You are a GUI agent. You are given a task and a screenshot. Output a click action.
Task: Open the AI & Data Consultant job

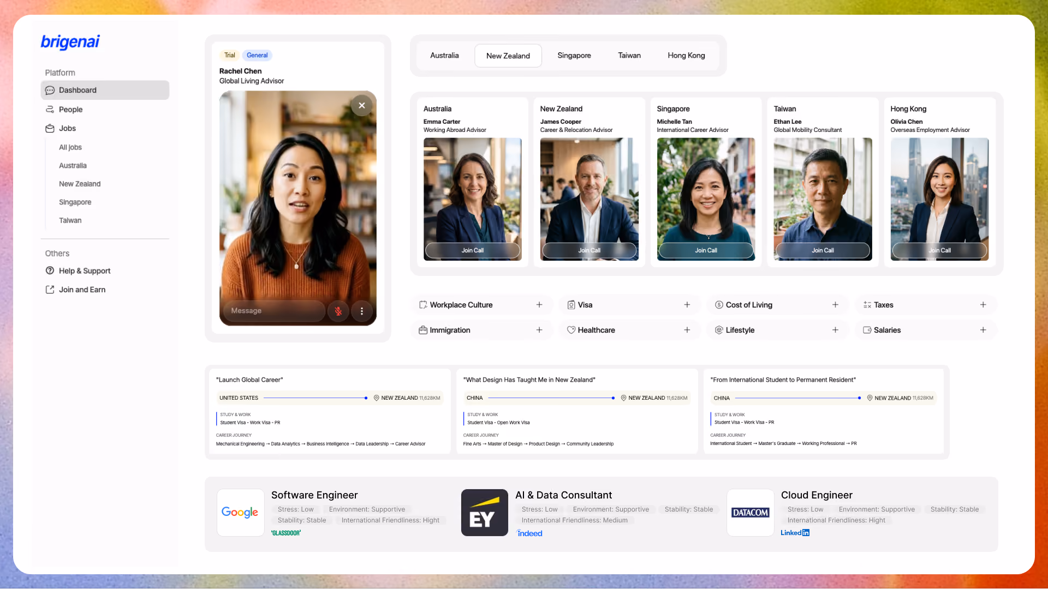[x=563, y=495]
